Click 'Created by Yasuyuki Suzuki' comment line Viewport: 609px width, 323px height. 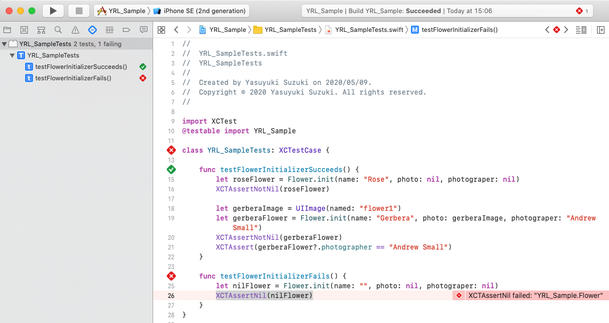point(277,83)
